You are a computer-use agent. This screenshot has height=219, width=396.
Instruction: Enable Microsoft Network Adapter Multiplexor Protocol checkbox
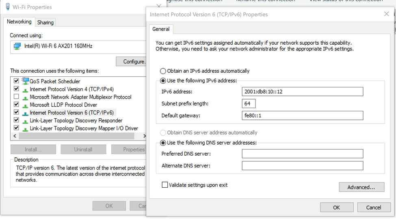(x=16, y=96)
